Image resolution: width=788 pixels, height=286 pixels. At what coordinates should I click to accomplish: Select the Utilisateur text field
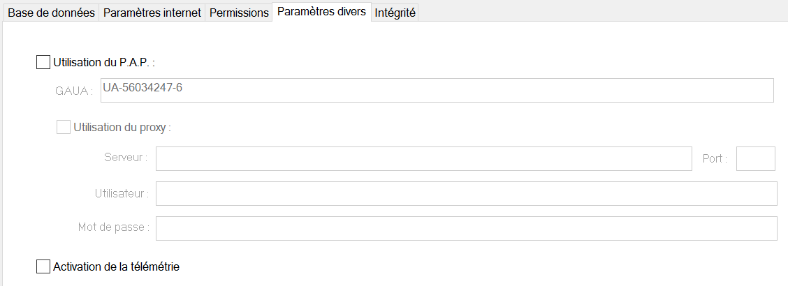(x=466, y=193)
